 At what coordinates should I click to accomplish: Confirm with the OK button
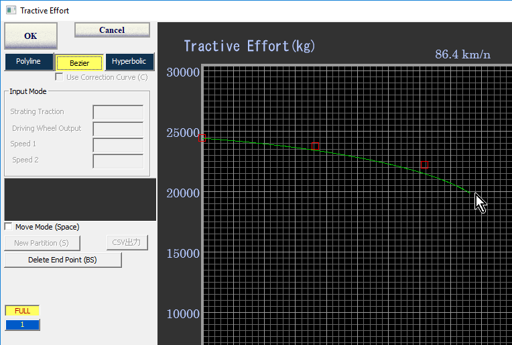coord(31,36)
